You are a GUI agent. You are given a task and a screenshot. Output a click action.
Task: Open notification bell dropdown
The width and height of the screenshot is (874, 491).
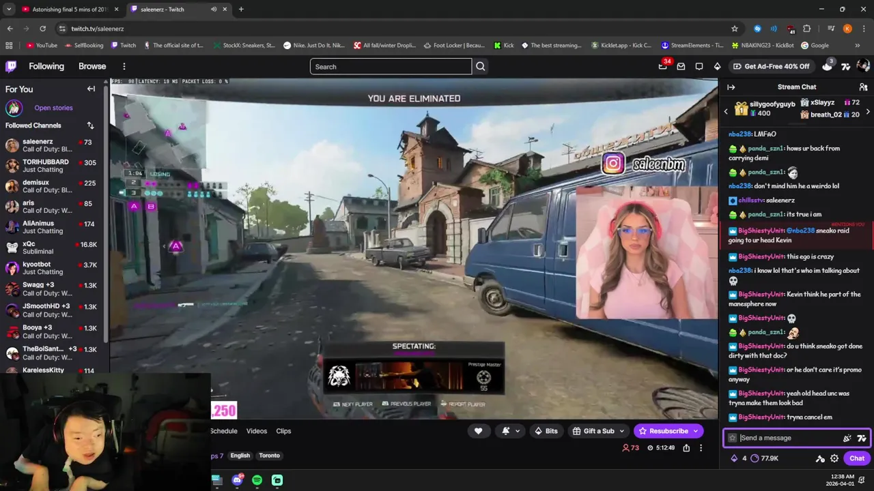pyautogui.click(x=510, y=431)
